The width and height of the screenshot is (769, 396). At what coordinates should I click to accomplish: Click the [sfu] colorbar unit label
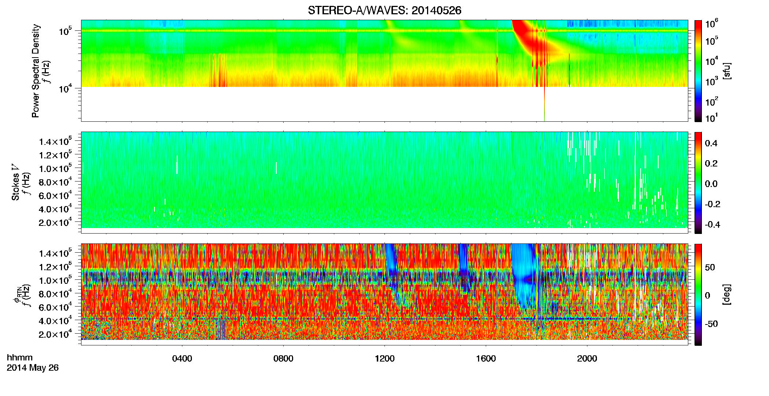(x=727, y=71)
